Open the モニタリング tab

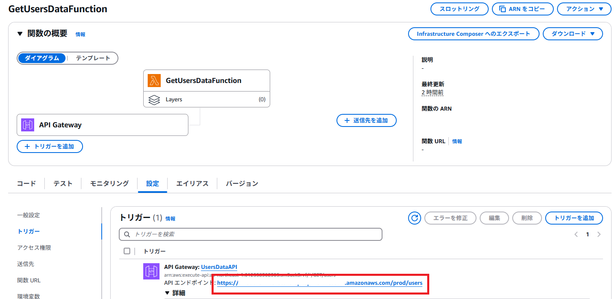click(109, 183)
